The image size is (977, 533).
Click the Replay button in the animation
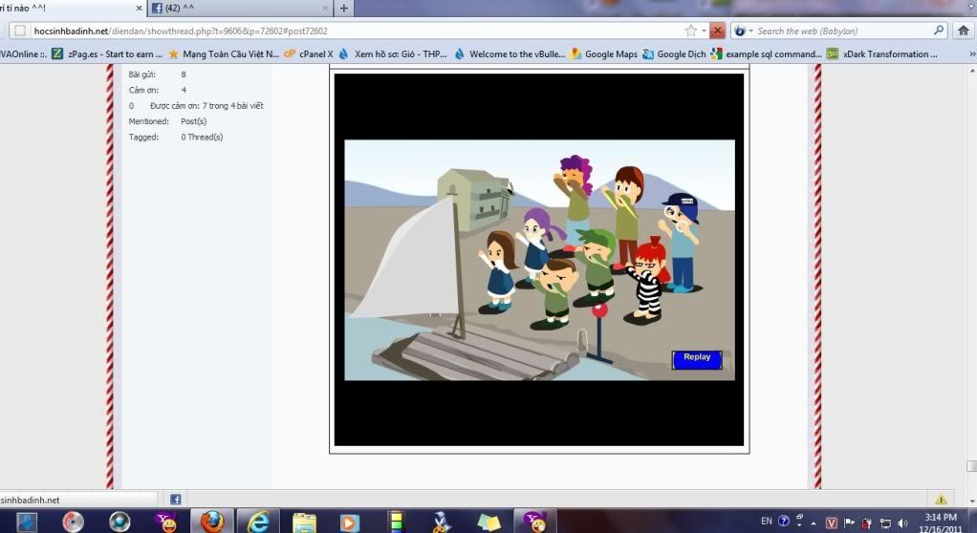(697, 358)
